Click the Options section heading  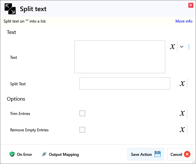pyautogui.click(x=16, y=99)
